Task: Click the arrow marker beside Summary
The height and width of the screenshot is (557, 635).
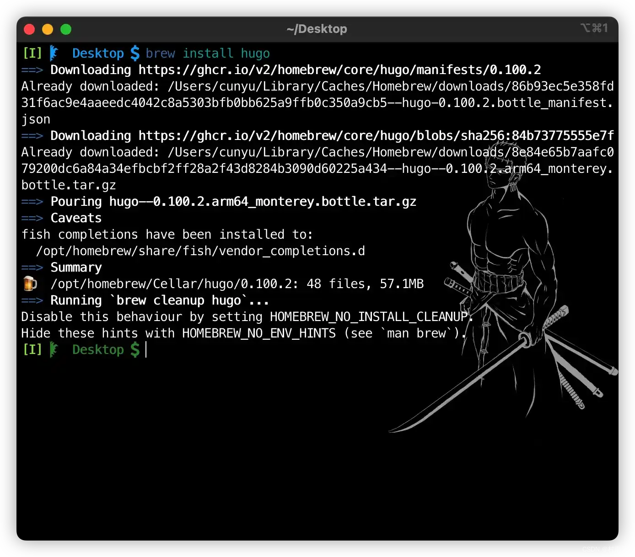Action: [32, 268]
